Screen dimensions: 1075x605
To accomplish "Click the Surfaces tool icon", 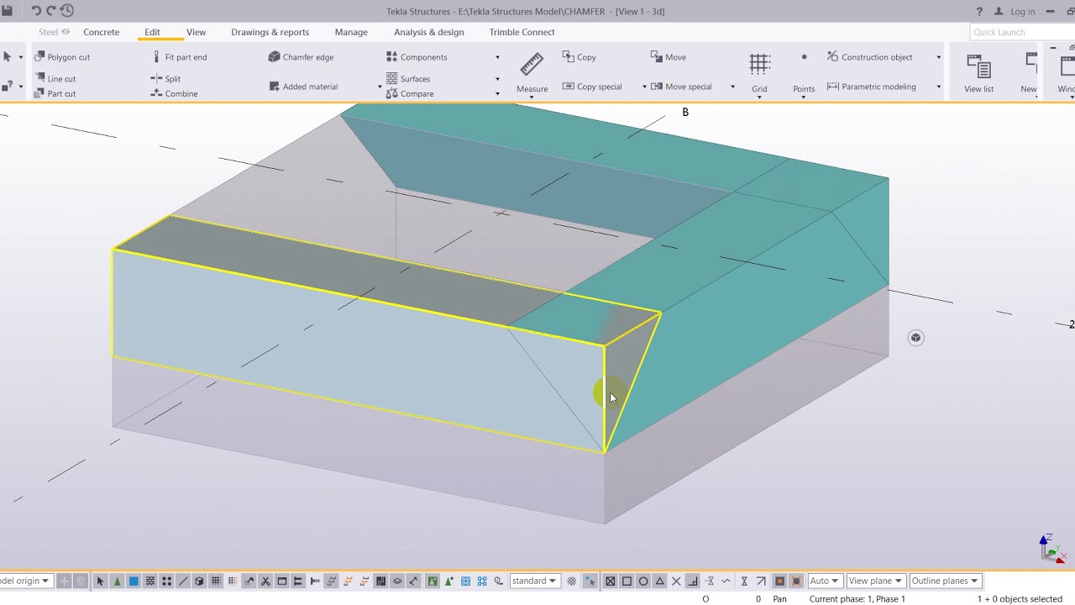I will (391, 79).
